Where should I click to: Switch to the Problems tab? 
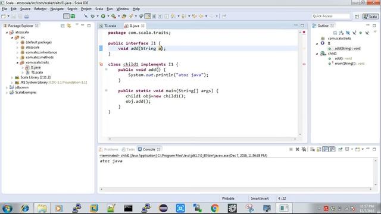[x=108, y=149]
